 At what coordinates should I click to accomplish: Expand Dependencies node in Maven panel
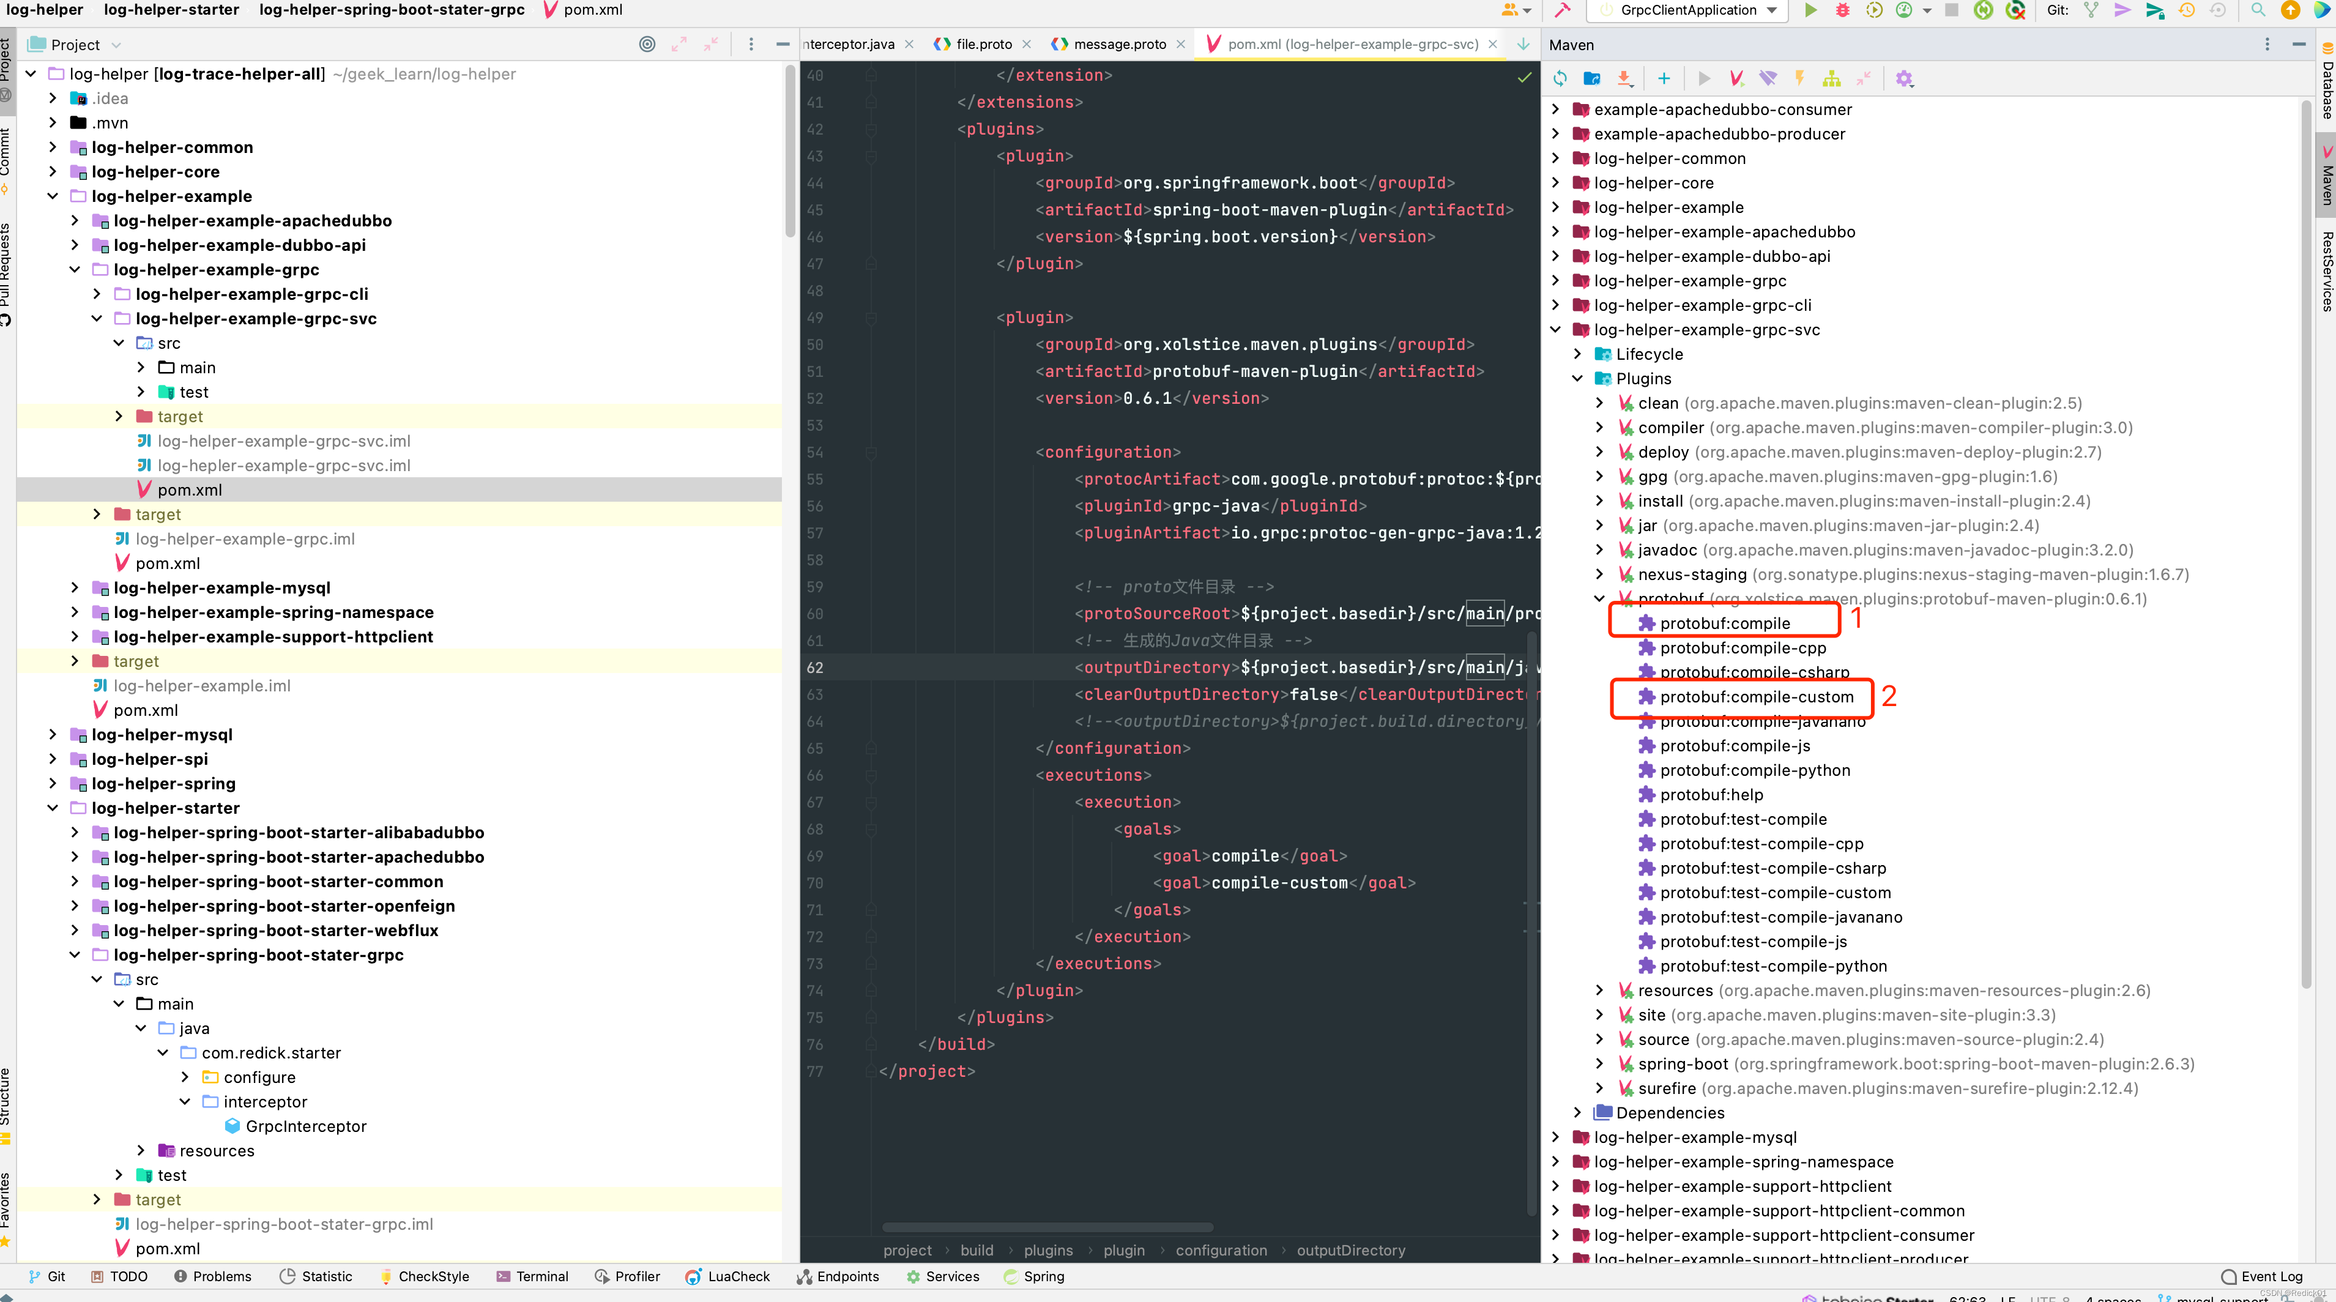coord(1578,1112)
